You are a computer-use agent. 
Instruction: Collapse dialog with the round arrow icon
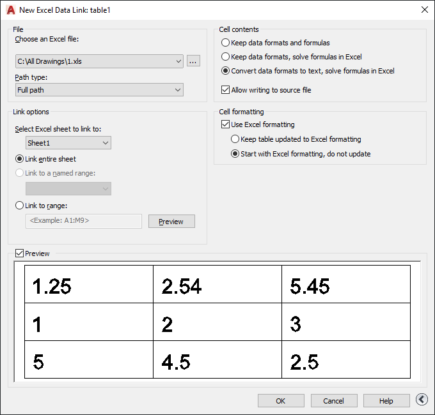point(422,400)
